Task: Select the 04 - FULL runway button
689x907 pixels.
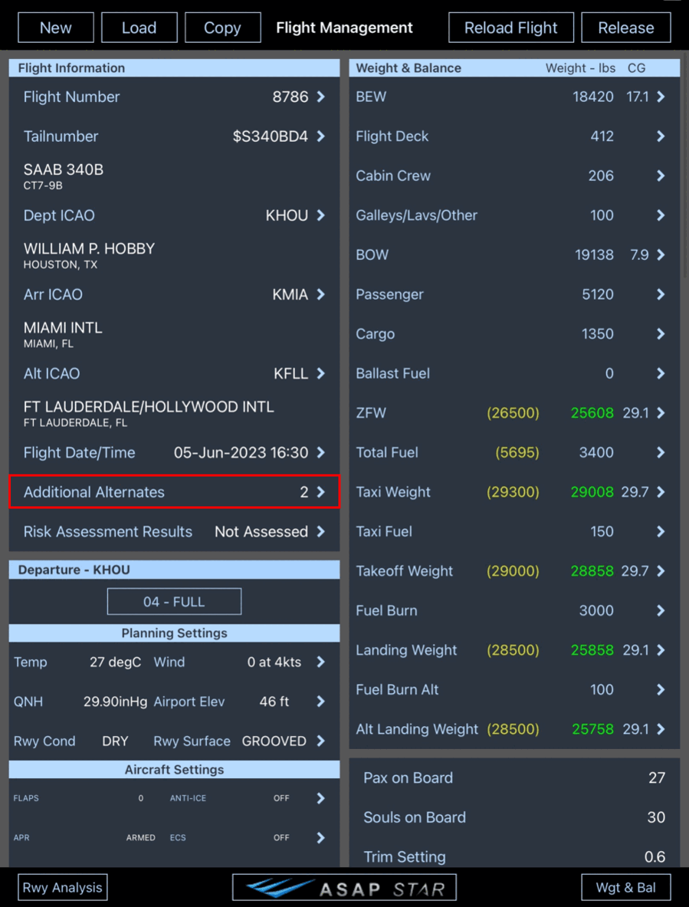Action: click(174, 602)
